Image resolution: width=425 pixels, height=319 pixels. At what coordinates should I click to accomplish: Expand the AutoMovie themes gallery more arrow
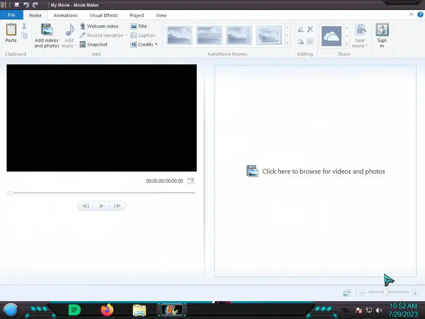click(x=287, y=43)
